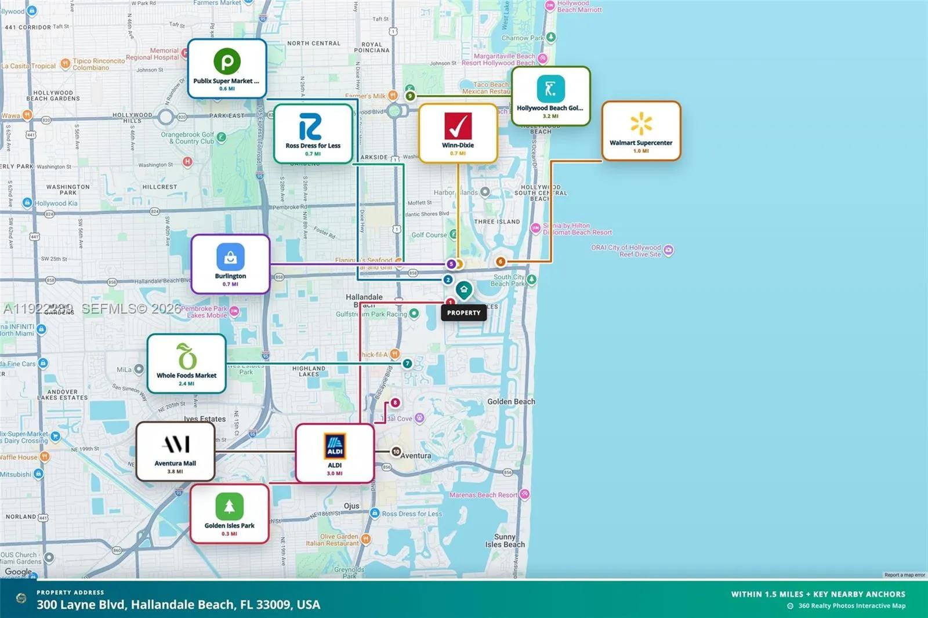Click the Olive Garden Italian Restaurant pin

(x=366, y=539)
